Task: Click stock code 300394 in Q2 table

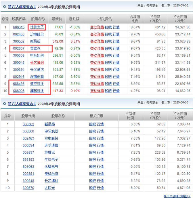Action: 28,145
